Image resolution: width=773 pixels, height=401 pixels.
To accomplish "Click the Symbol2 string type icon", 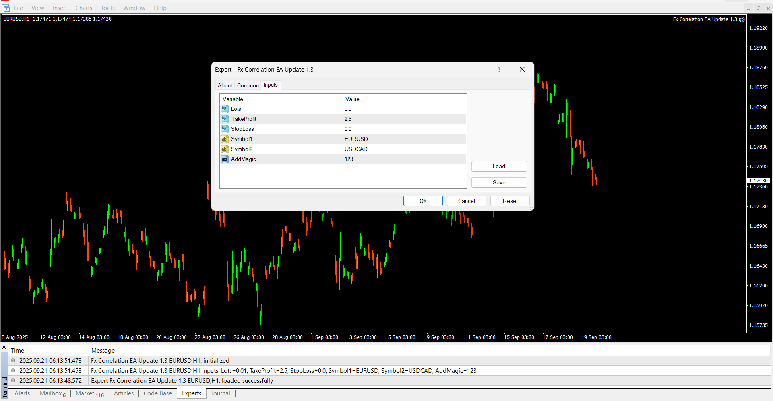I will [x=224, y=149].
